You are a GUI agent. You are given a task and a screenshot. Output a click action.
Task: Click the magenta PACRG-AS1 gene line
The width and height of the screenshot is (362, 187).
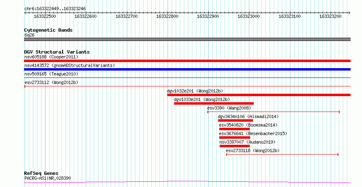coord(187,182)
